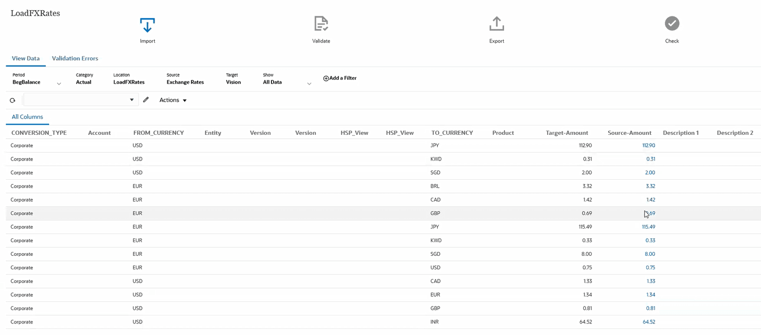Select the All Columns tab
Screen dimensions: 761x335
pos(27,117)
